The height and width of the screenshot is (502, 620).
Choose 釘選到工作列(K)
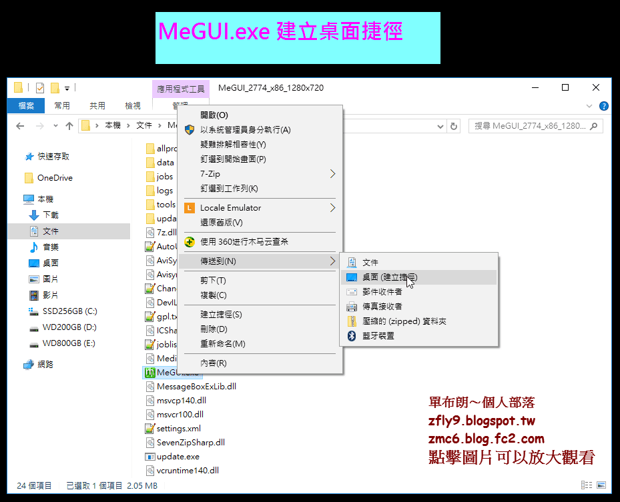(x=260, y=189)
